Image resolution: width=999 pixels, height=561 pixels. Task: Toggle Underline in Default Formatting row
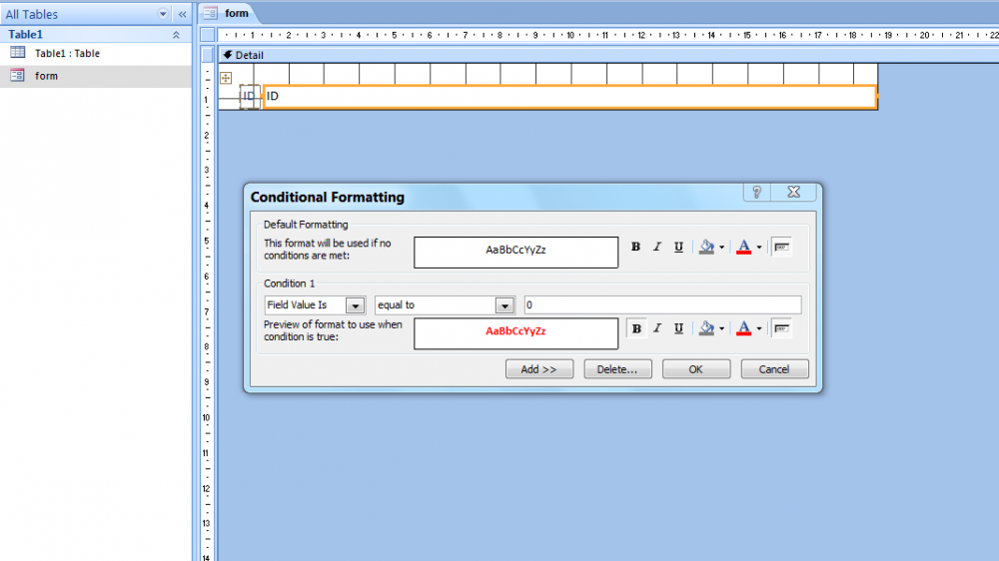[x=678, y=248]
